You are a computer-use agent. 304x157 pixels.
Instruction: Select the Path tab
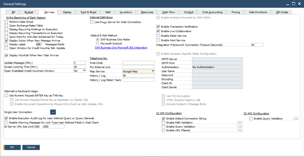[x=108, y=12]
